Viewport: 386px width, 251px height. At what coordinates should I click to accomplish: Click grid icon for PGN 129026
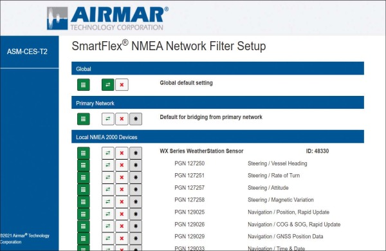click(84, 226)
